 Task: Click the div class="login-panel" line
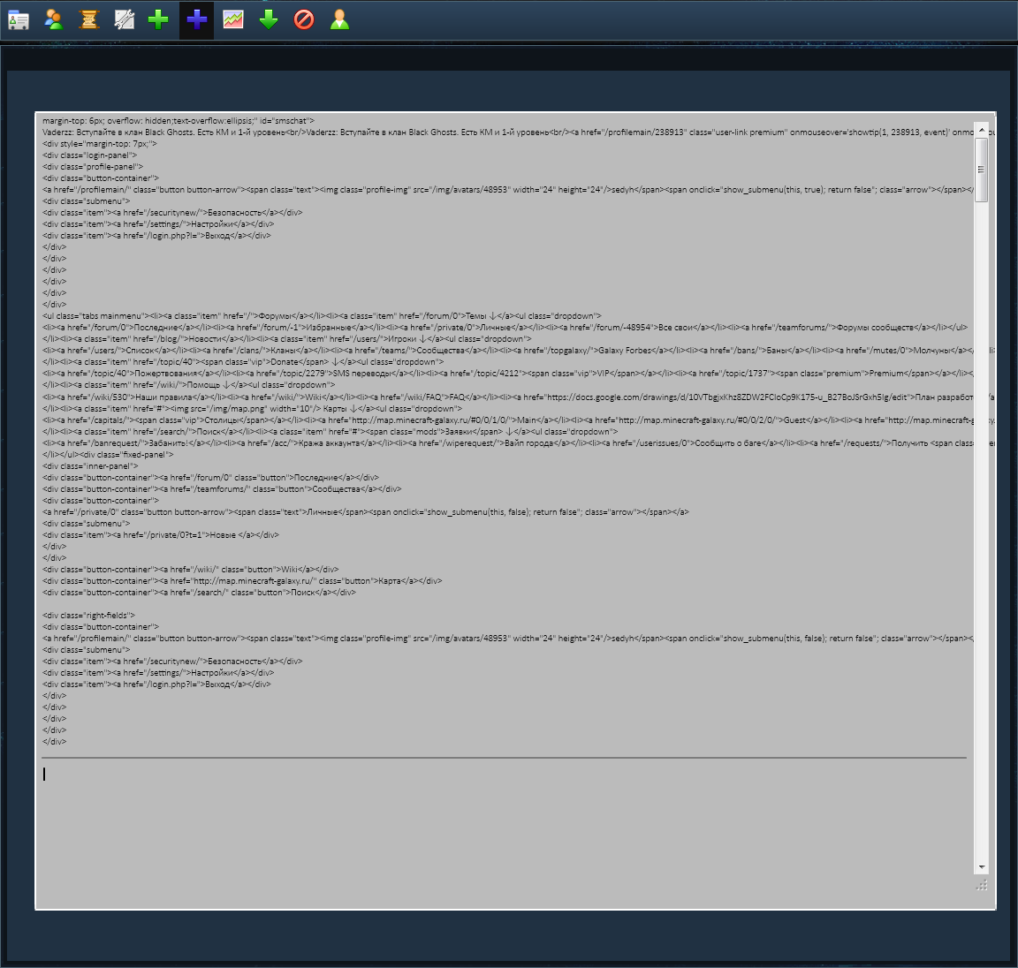[x=89, y=155]
